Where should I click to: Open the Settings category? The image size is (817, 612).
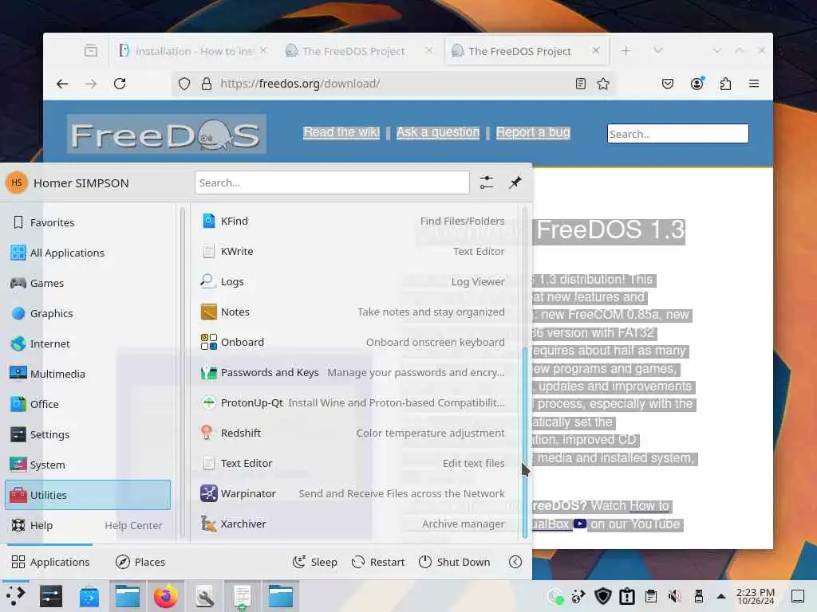(x=88, y=434)
